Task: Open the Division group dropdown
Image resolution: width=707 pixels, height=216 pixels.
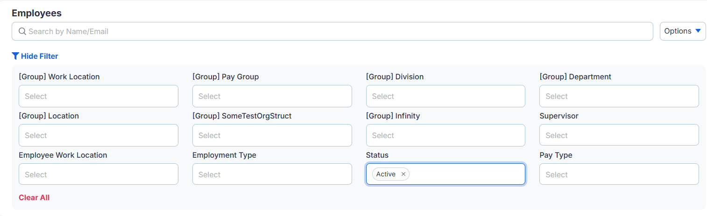Action: click(x=445, y=96)
